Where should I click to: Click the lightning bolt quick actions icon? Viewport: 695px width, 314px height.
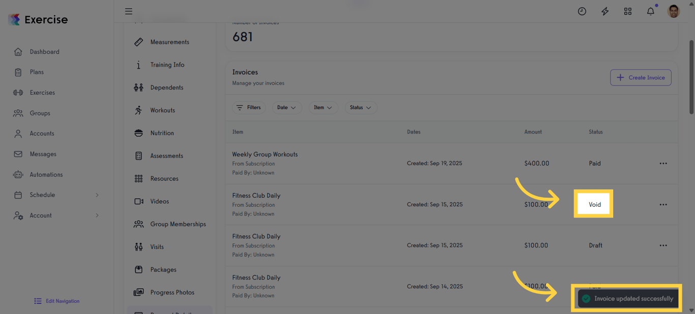(605, 11)
